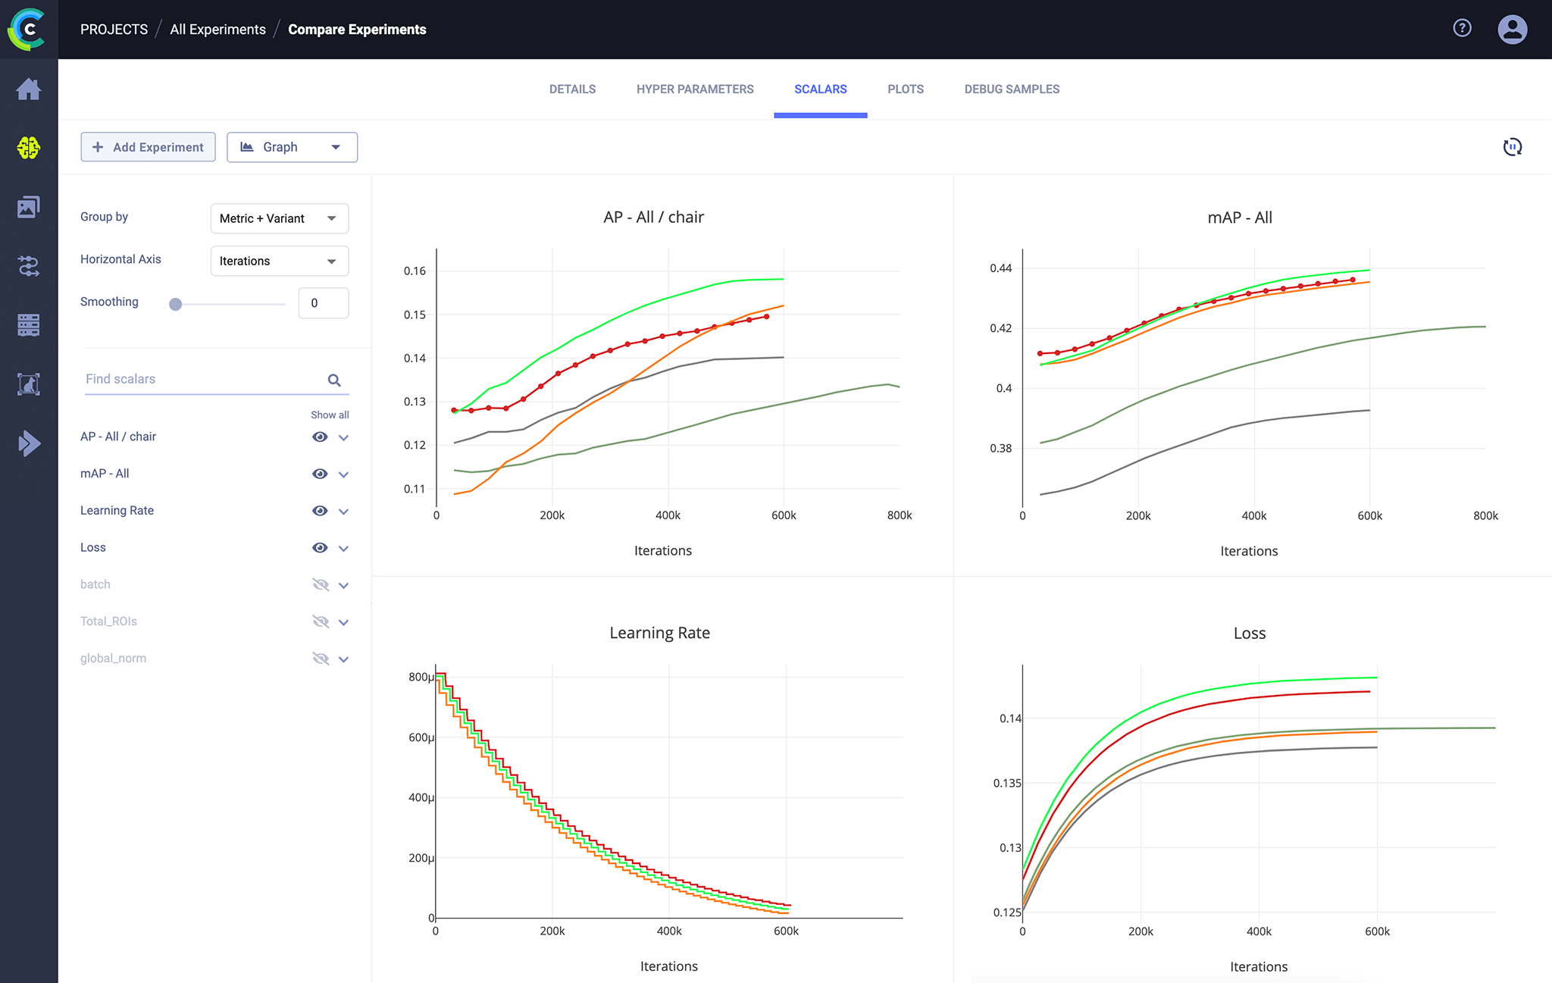The image size is (1552, 983).
Task: Show the batch scalar plot
Action: [321, 584]
